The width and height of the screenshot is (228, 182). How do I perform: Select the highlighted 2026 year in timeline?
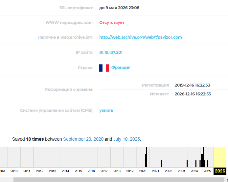[x=220, y=171]
